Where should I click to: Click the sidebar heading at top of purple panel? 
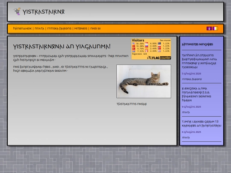(x=197, y=44)
